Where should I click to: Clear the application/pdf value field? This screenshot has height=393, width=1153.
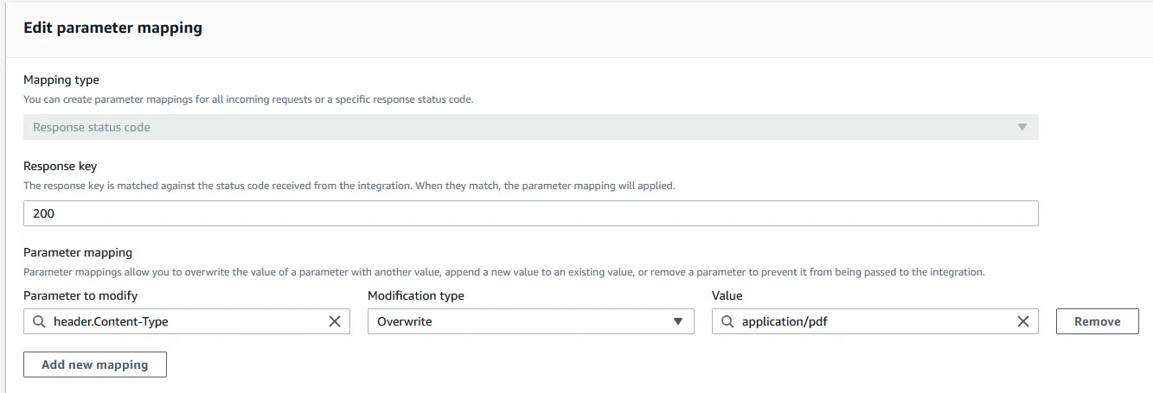tap(1022, 321)
